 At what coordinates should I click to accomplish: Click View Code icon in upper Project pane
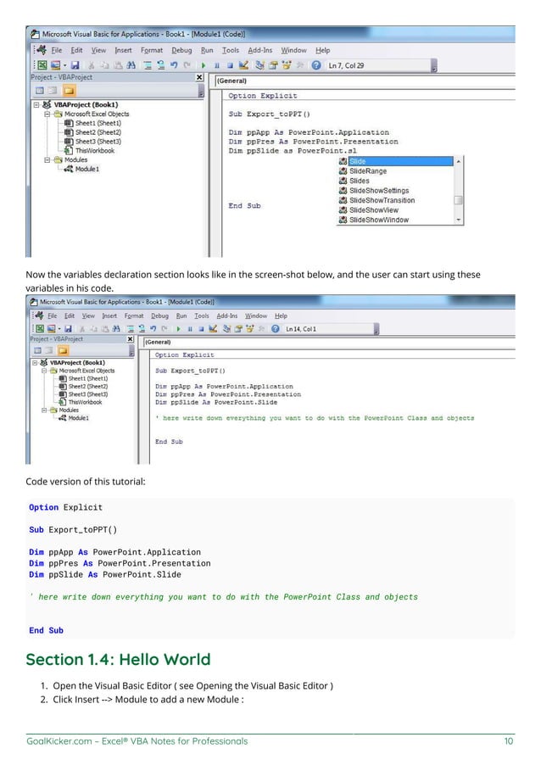40,90
